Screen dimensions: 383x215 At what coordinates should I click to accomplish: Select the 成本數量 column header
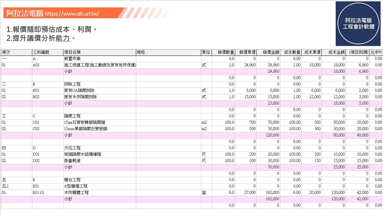click(291, 52)
